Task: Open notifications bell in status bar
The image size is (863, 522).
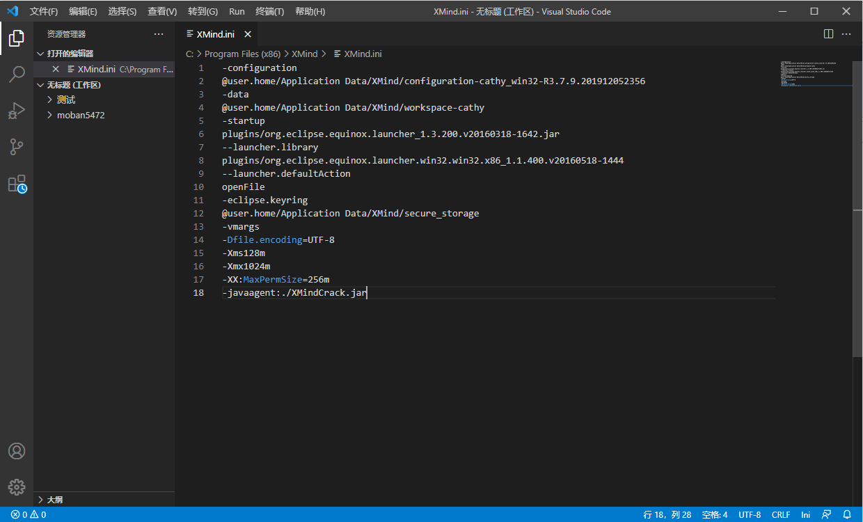Action: (847, 515)
